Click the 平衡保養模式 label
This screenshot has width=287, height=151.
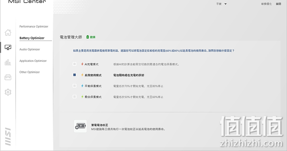point(93,86)
